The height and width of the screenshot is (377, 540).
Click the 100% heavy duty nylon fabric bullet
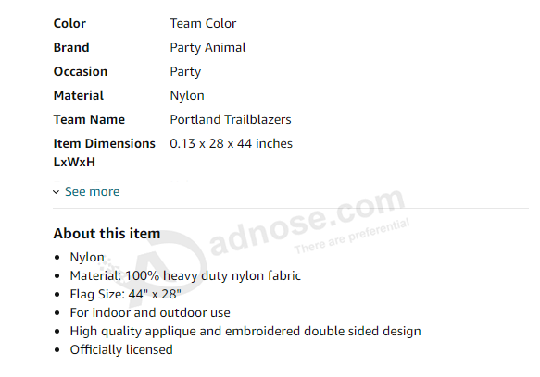tap(185, 275)
